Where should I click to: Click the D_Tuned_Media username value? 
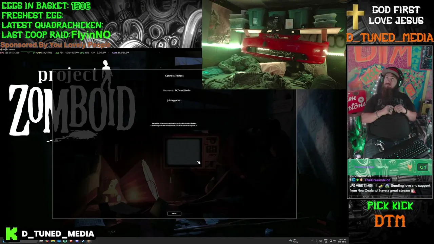(x=183, y=90)
